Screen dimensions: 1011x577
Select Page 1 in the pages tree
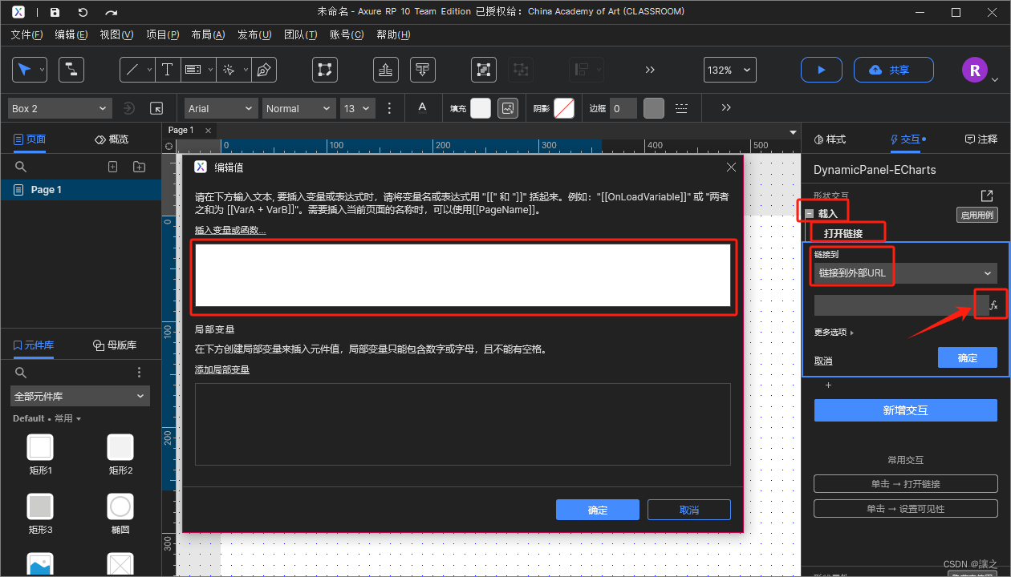[x=80, y=190]
